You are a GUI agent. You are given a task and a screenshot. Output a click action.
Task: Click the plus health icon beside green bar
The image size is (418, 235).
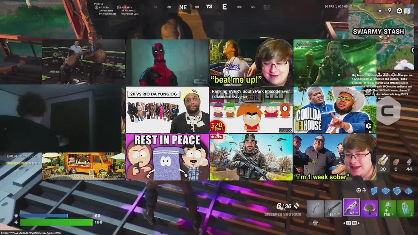tap(16, 222)
